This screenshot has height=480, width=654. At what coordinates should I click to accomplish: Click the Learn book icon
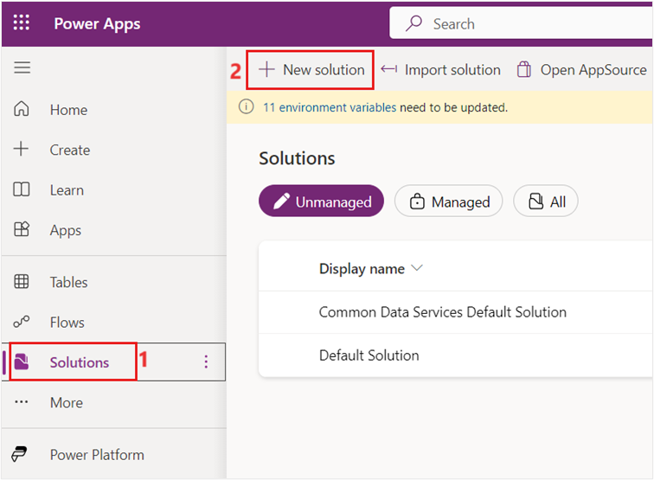coord(22,190)
